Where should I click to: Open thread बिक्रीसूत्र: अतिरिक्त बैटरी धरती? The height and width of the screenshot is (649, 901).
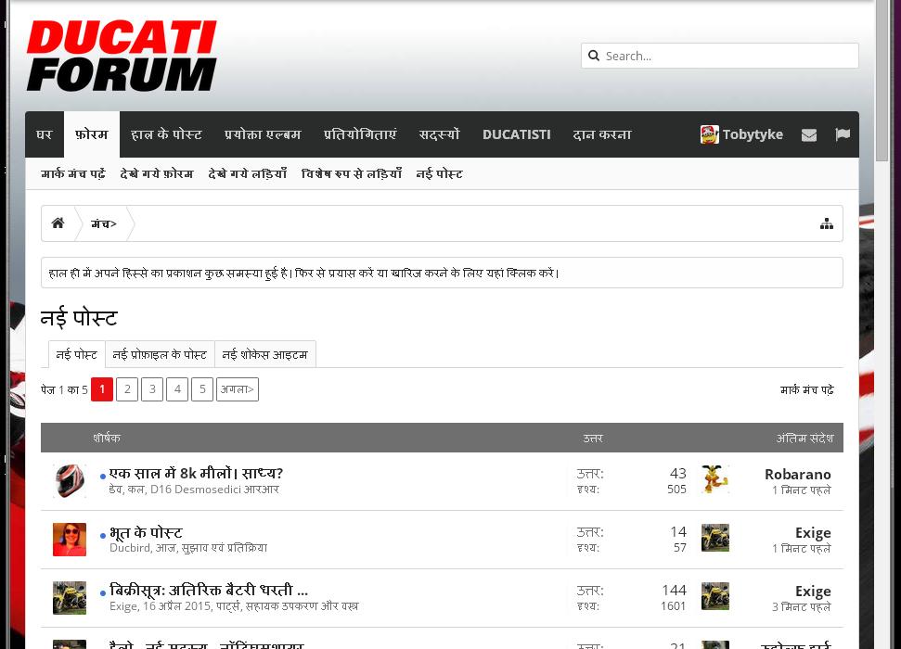point(209,591)
